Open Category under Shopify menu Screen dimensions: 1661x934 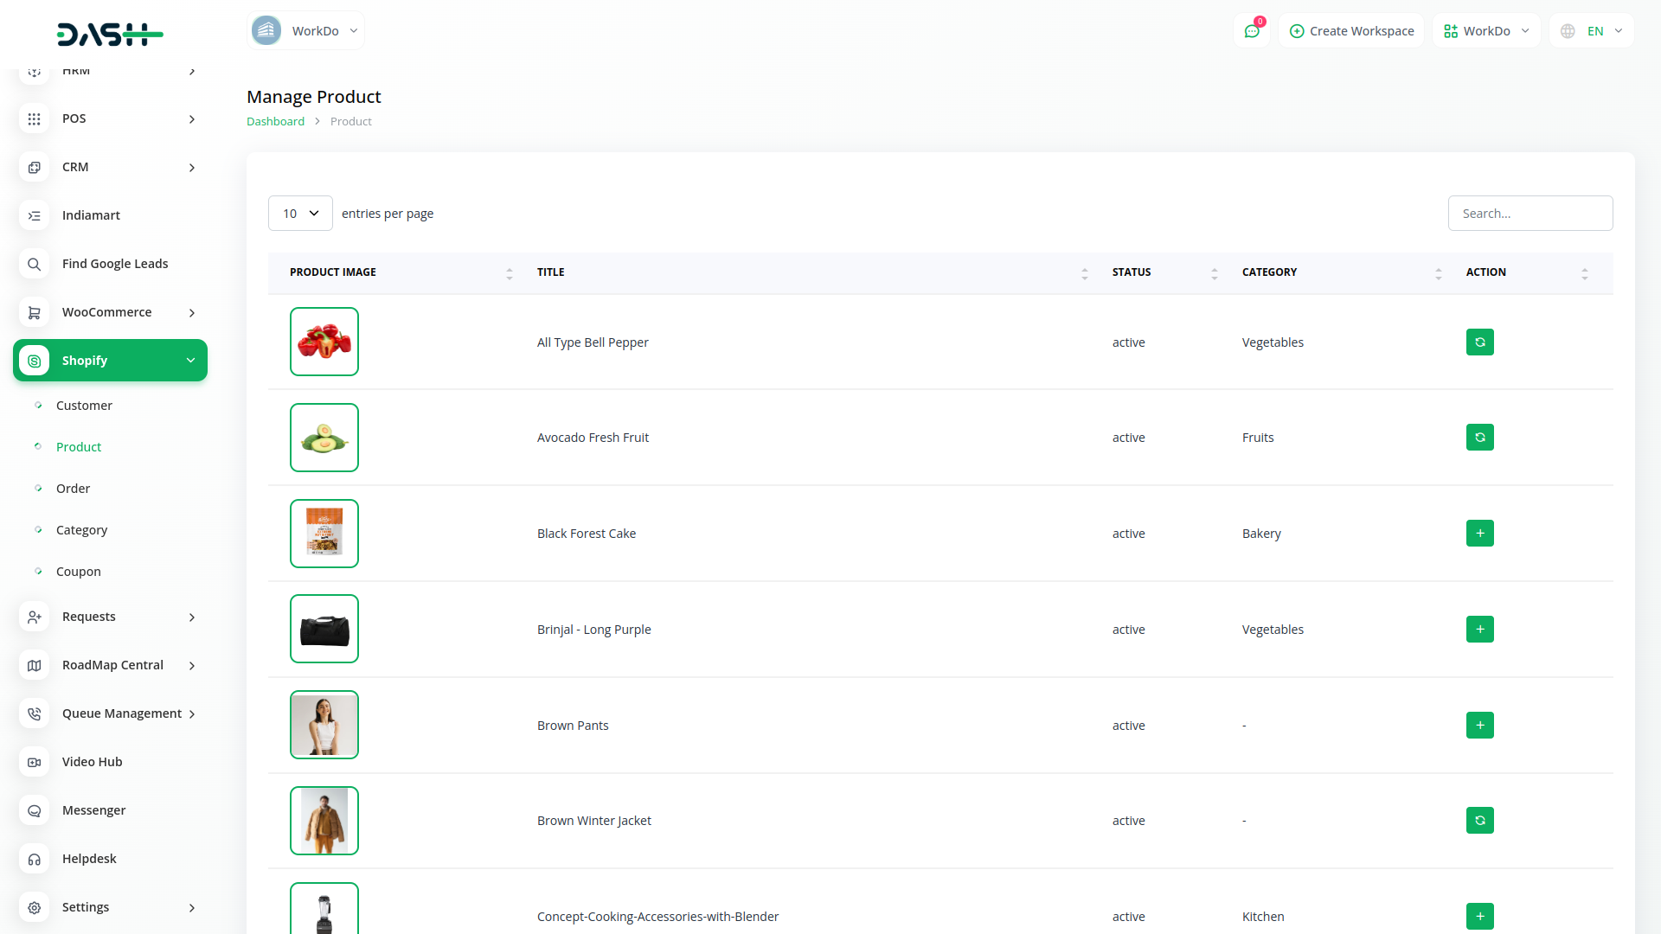81,530
